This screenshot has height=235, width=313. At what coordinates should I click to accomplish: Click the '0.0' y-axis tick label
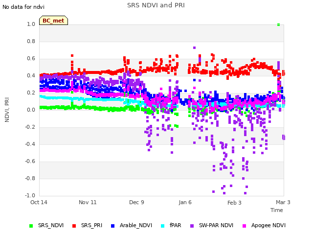pyautogui.click(x=31, y=110)
